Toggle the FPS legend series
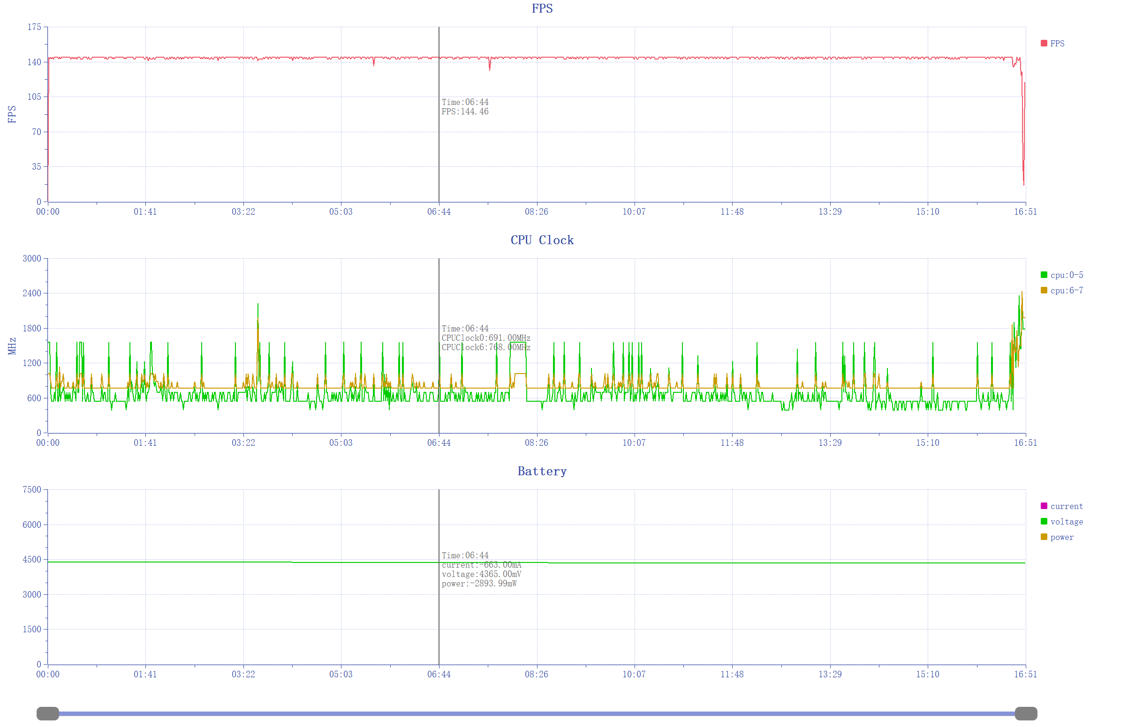This screenshot has width=1128, height=727. pos(1057,44)
